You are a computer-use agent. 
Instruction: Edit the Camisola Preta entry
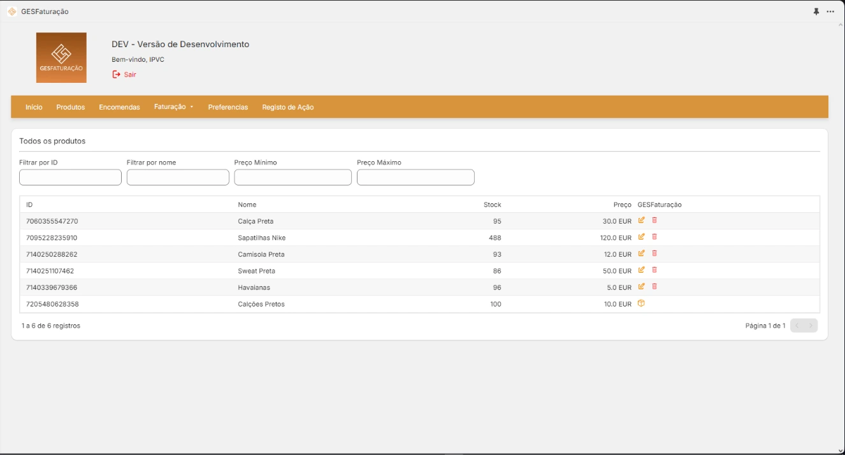[642, 254]
